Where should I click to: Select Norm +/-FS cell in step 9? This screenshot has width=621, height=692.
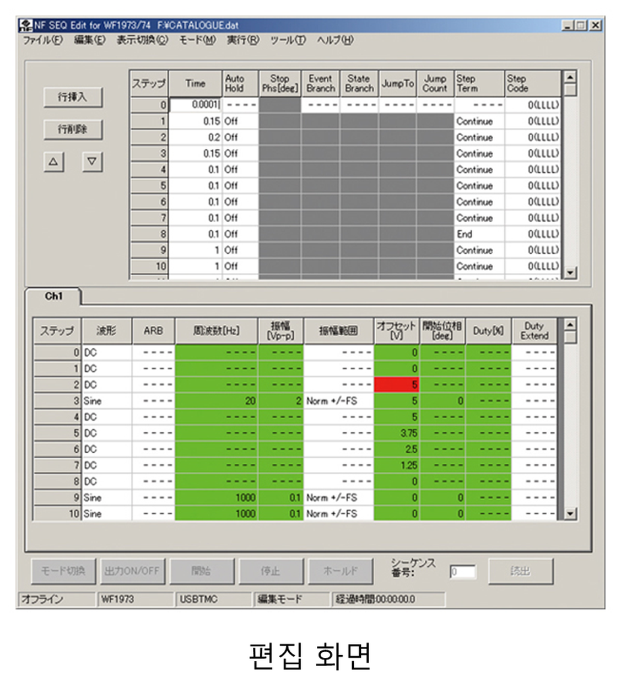point(339,498)
